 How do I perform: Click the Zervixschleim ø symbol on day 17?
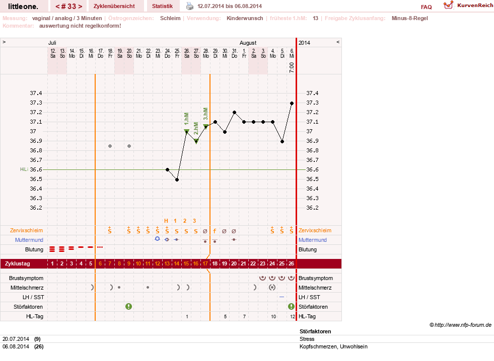205,231
